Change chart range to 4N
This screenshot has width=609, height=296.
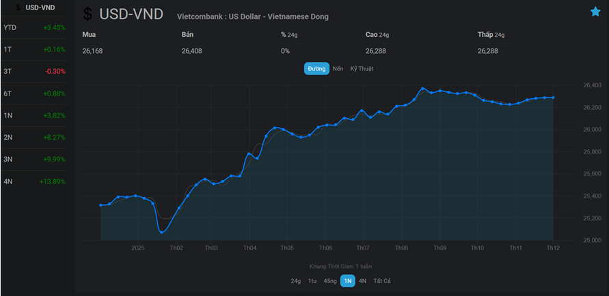coord(362,281)
